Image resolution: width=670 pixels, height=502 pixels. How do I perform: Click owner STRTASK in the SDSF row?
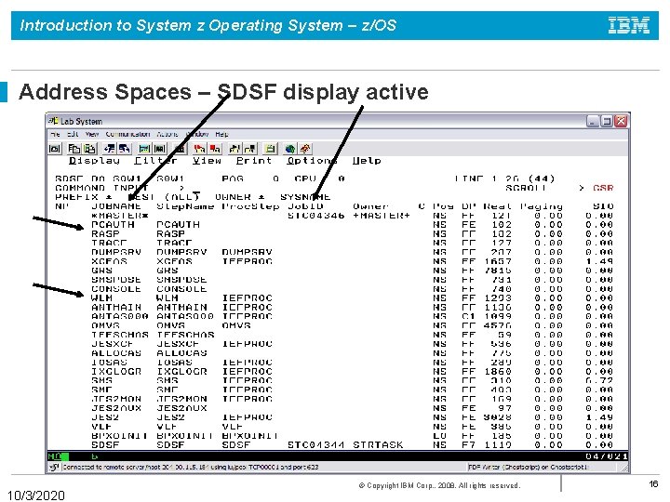pyautogui.click(x=378, y=444)
